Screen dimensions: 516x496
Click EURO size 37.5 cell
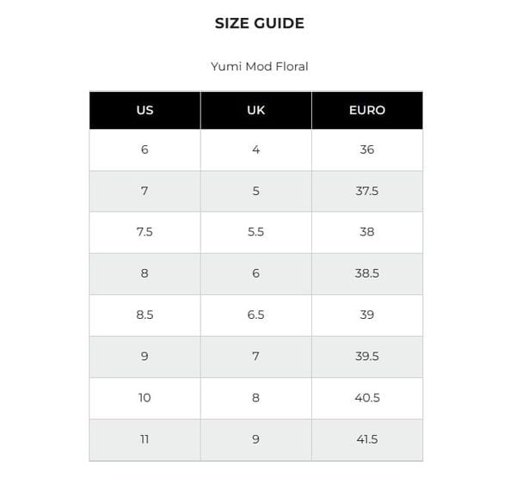click(x=367, y=191)
